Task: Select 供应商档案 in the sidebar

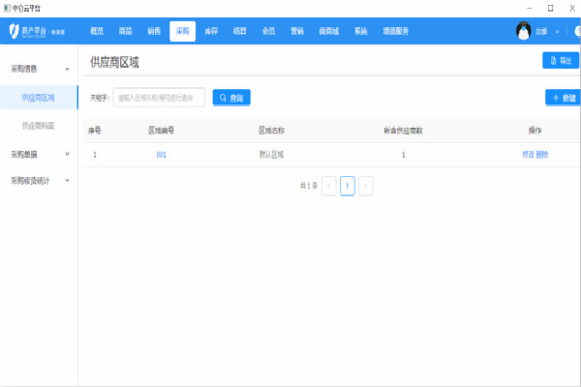Action: pyautogui.click(x=39, y=126)
